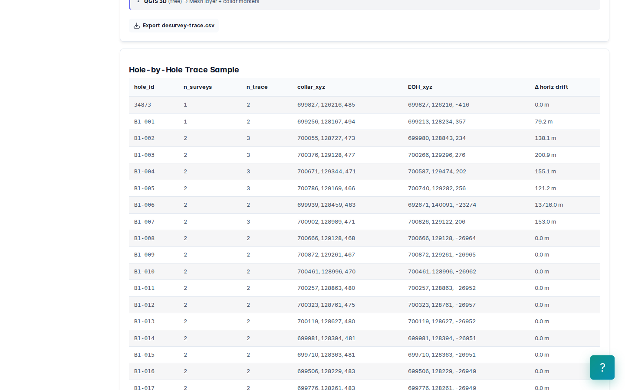The image size is (625, 390).
Task: Click the 153.0 m drift value
Action: click(545, 222)
